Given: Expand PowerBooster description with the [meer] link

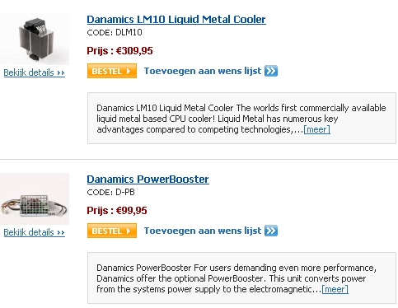Looking at the screenshot, I should coord(335,289).
